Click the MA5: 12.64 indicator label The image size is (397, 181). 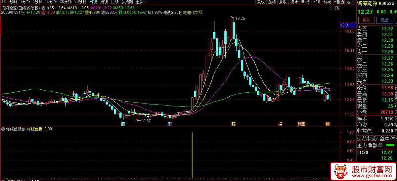[x=56, y=8]
